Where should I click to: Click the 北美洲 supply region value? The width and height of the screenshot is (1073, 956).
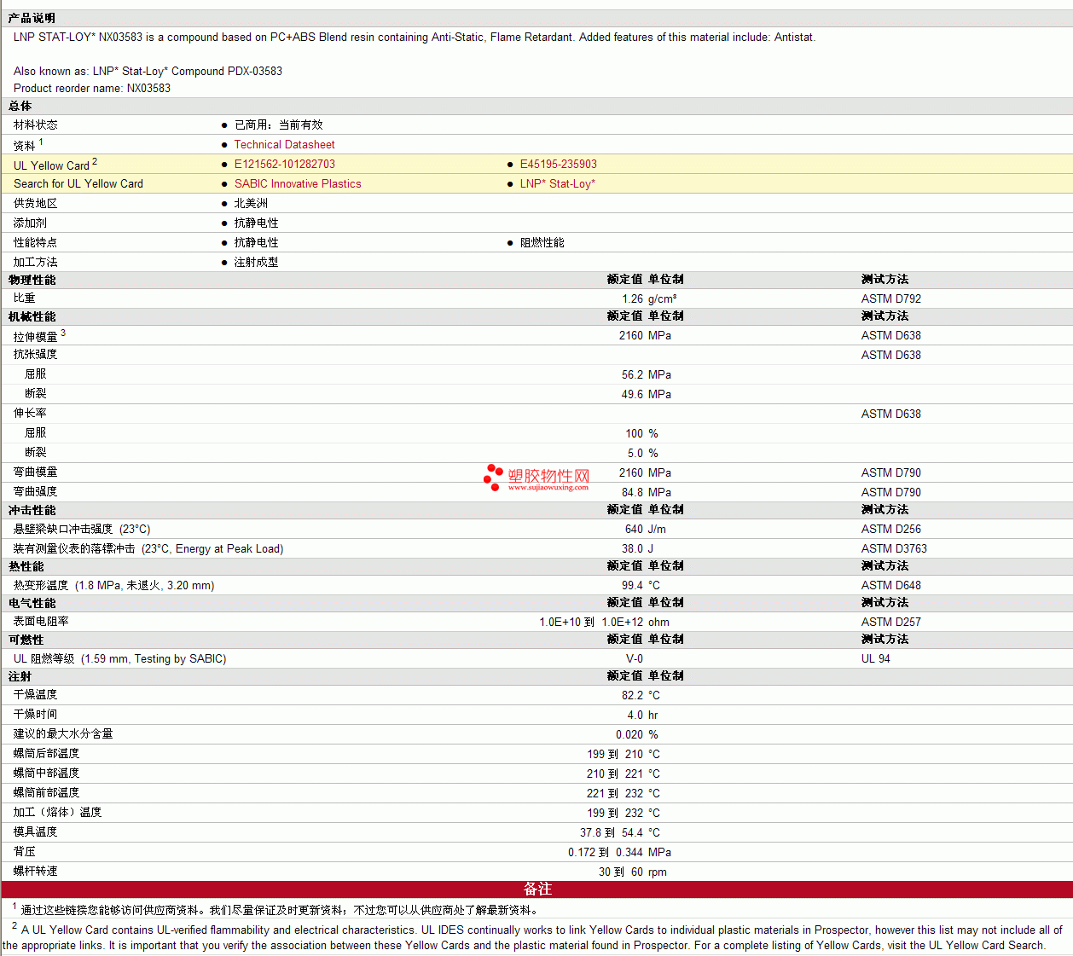tap(251, 204)
